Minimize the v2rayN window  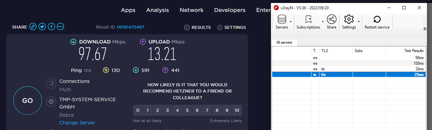[389, 8]
